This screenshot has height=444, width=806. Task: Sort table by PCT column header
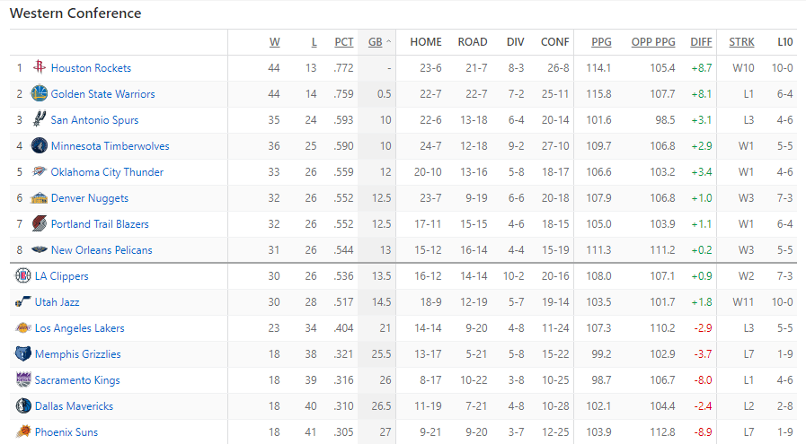point(344,42)
